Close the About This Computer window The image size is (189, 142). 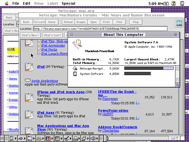click(72, 35)
